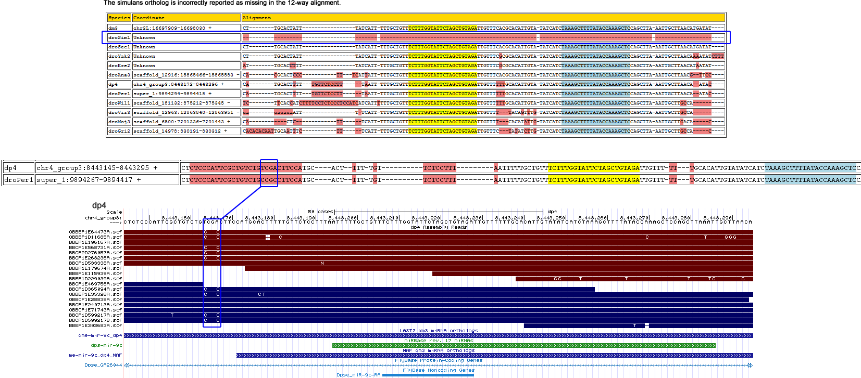Click the me-mir-9c_dp4_MAF track label
Viewport: 861px width, 378px height.
(x=95, y=355)
